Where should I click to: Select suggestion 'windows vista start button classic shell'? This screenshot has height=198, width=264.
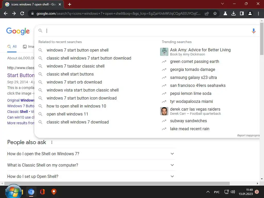point(82,90)
